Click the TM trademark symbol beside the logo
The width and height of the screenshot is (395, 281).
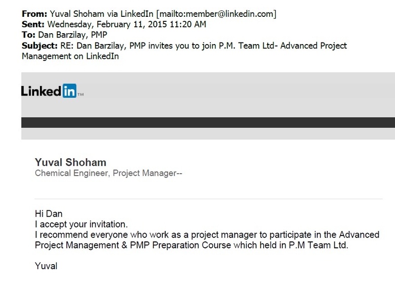[x=80, y=94]
